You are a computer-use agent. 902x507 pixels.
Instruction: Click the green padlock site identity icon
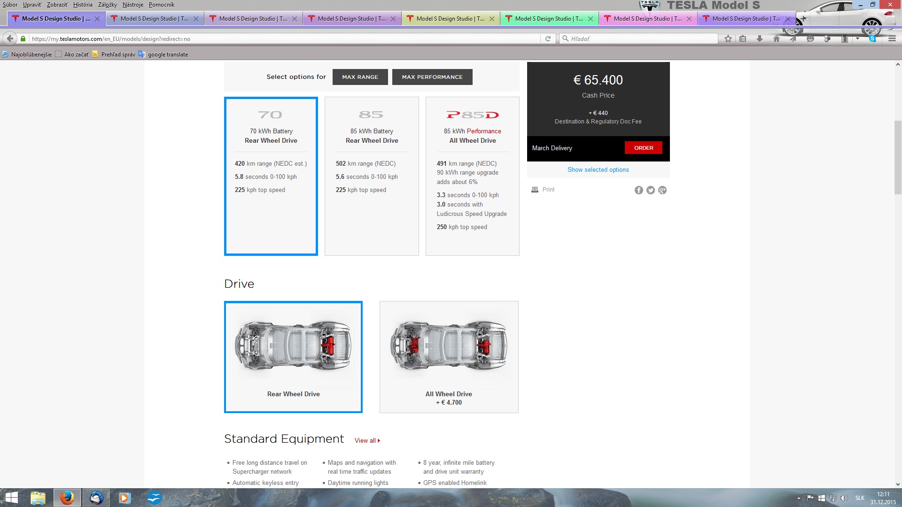point(23,38)
